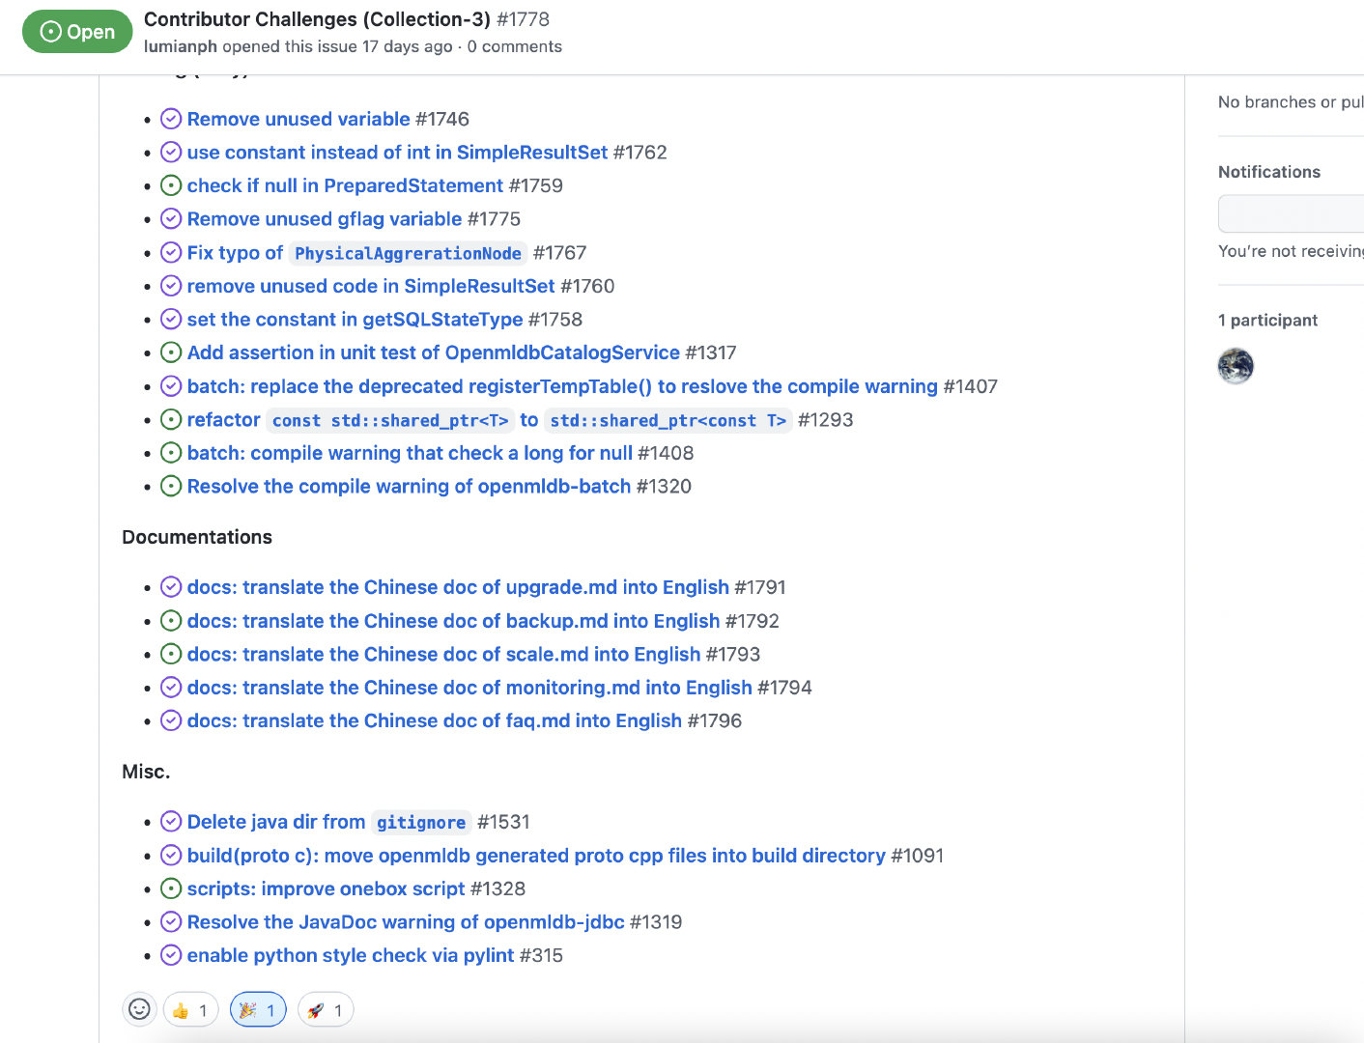This screenshot has width=1364, height=1043.
Task: Open 'Resolve the JavaDoc warning of openmldb-jdbc'
Action: [406, 922]
